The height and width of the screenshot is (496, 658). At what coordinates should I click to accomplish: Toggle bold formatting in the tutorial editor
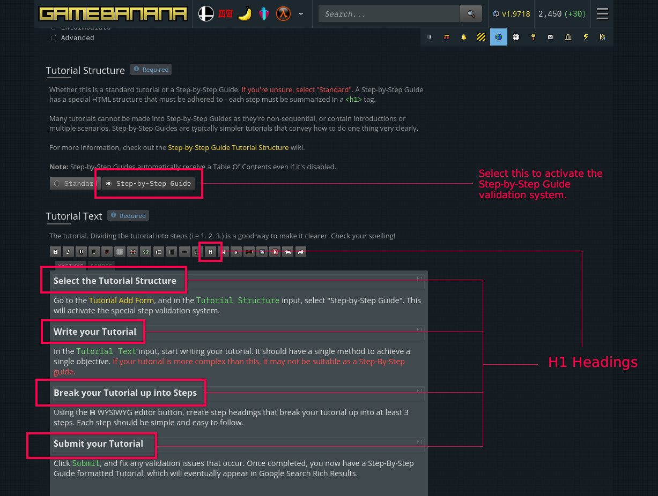tap(55, 252)
